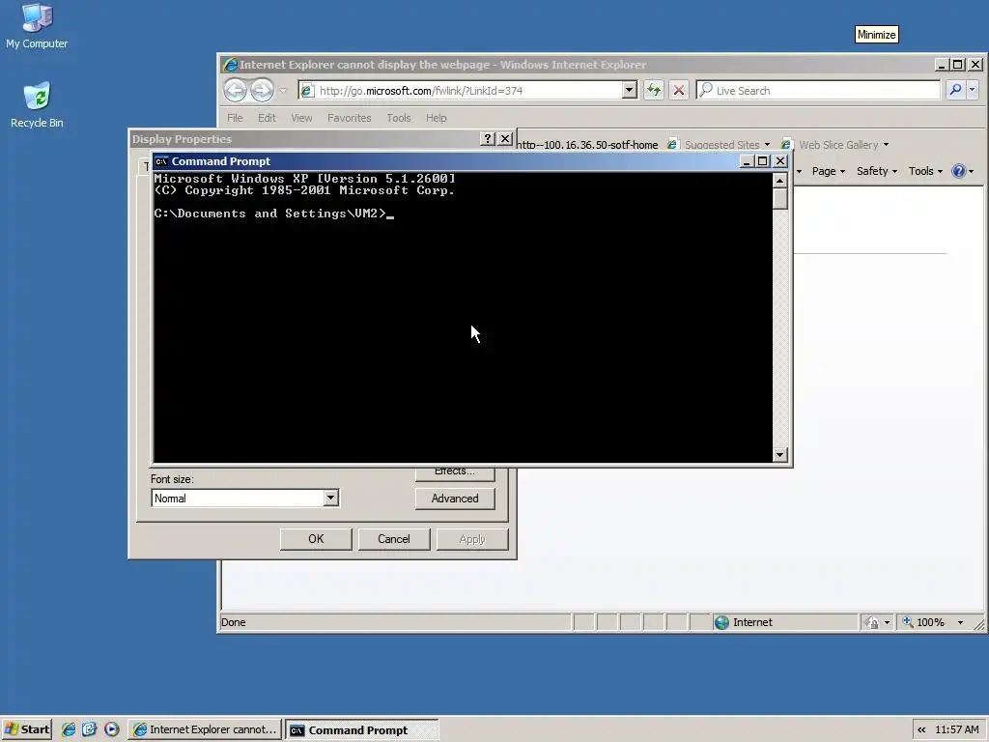This screenshot has height=742, width=989.
Task: Open the zoom level 100% dropdown arrow
Action: coord(961,623)
